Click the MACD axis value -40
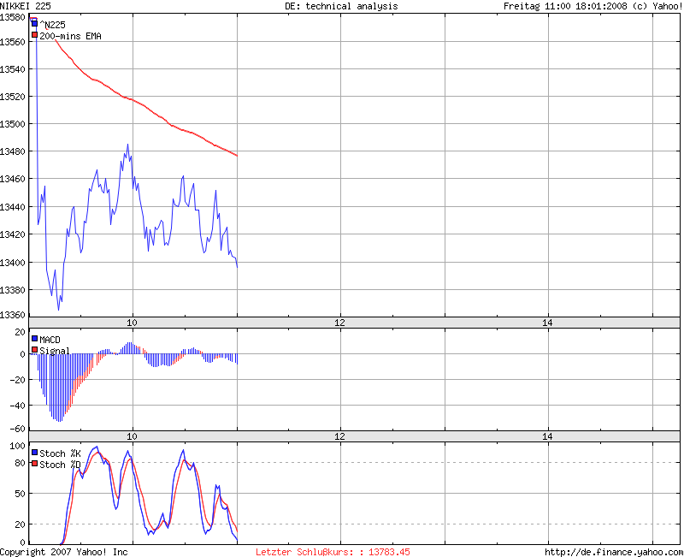This screenshot has height=557, width=684. pyautogui.click(x=17, y=406)
